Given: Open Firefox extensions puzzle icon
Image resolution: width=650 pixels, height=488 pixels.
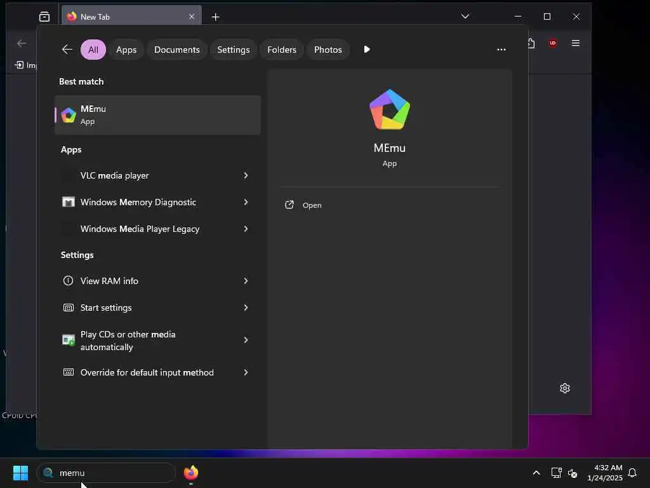Looking at the screenshot, I should tap(532, 43).
